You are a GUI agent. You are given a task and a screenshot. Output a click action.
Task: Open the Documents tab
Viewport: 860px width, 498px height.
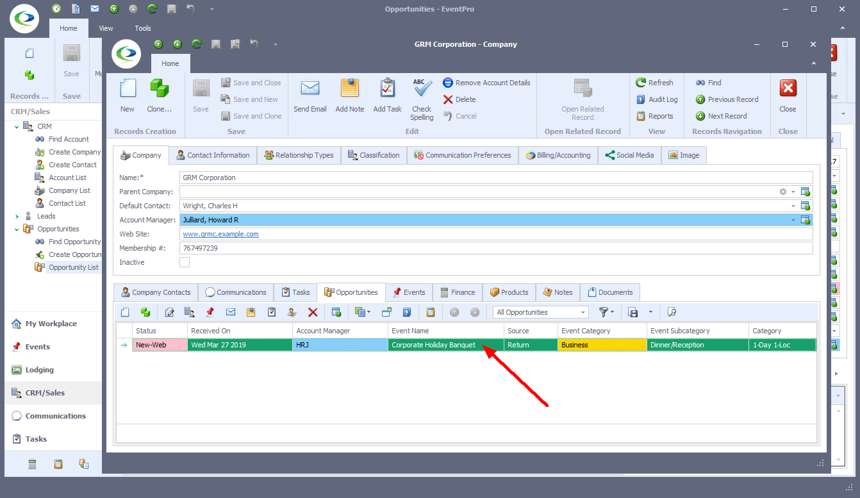click(x=610, y=292)
